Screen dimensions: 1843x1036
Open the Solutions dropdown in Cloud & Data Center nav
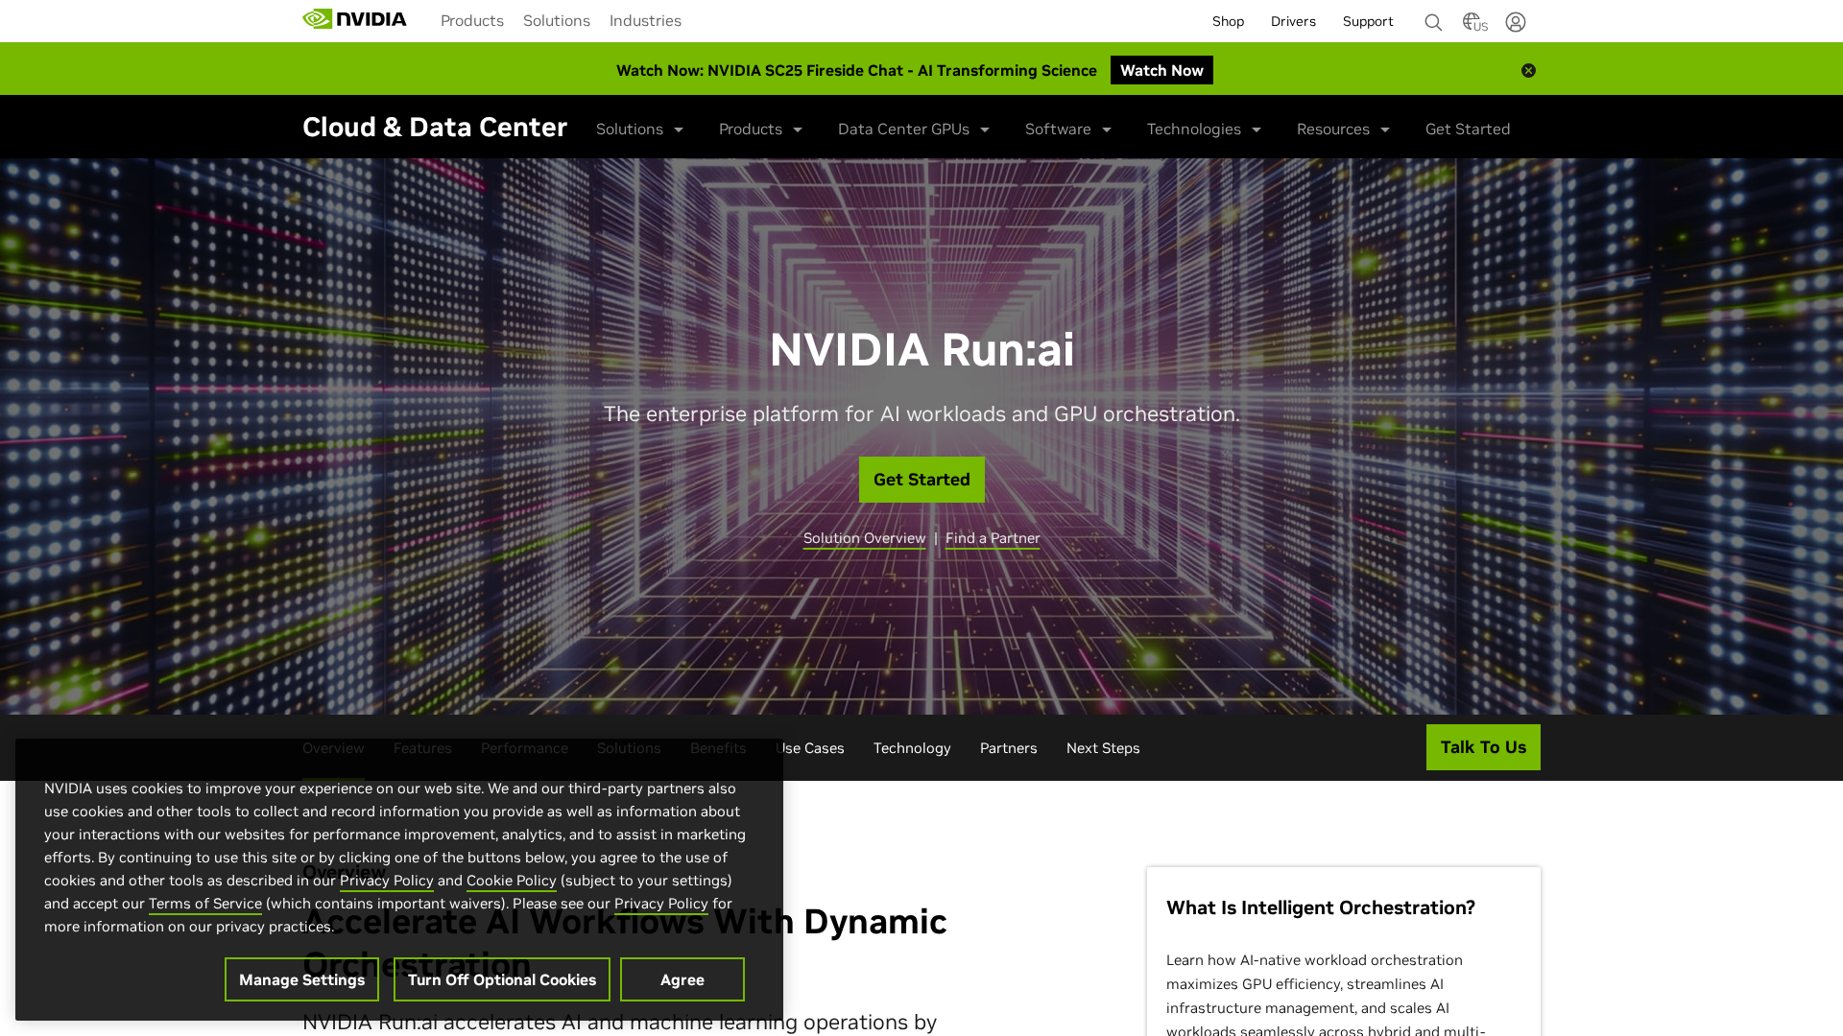pos(638,129)
